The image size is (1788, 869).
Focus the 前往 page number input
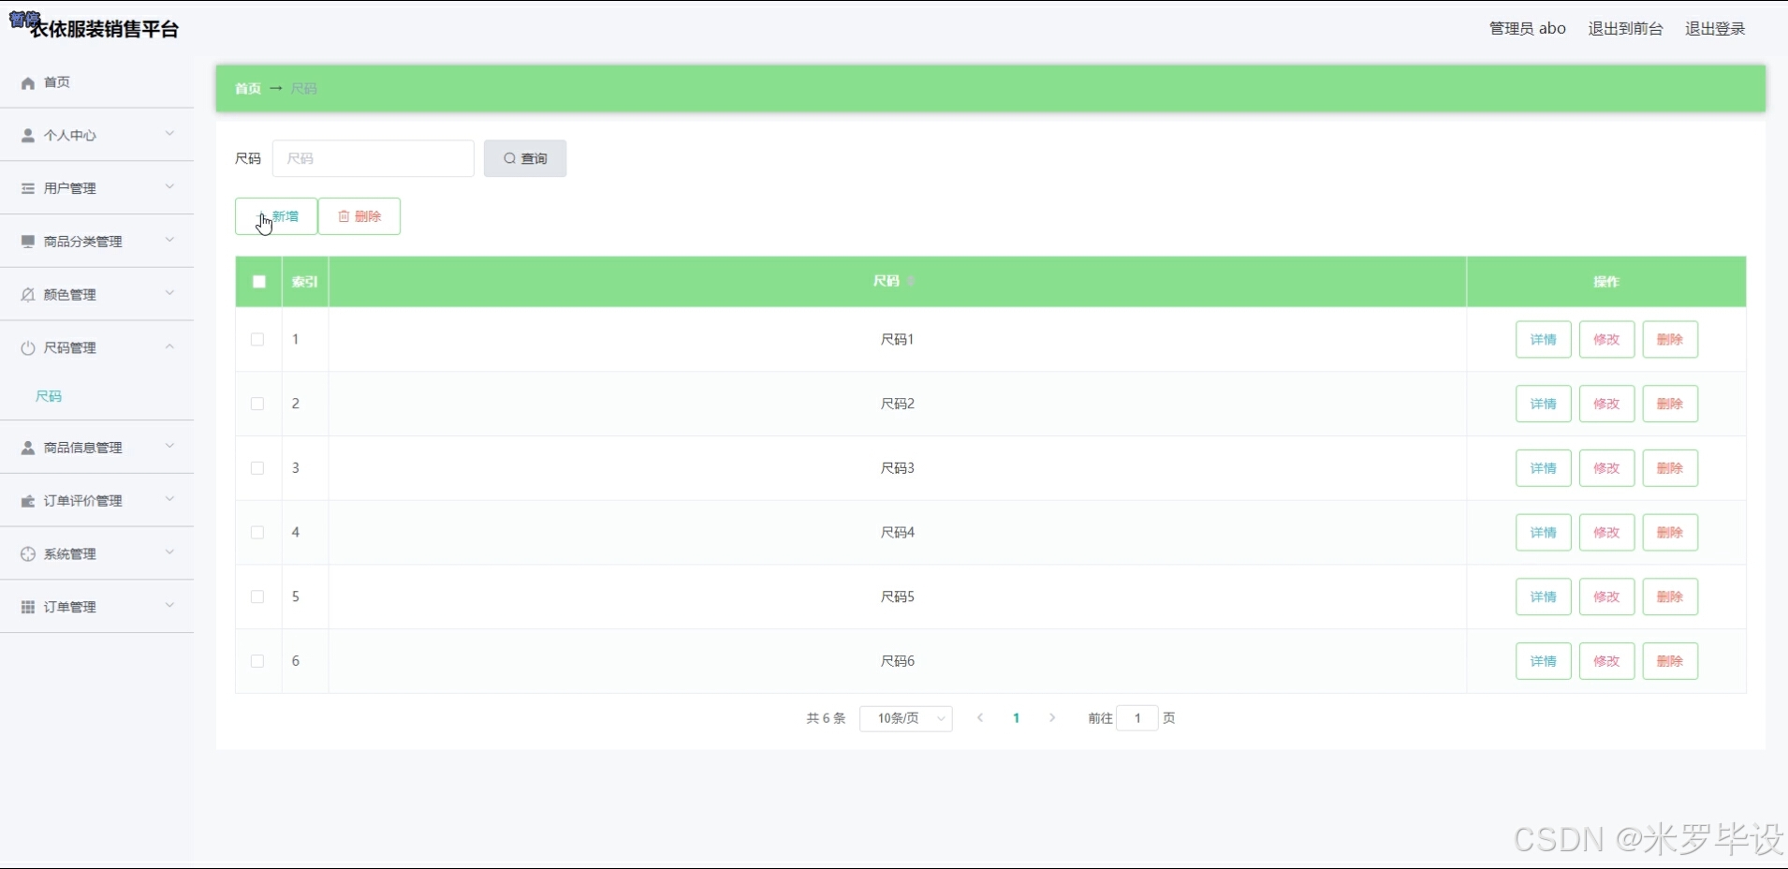(1137, 718)
